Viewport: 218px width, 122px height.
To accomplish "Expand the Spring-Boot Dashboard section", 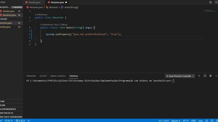I will [11, 117].
